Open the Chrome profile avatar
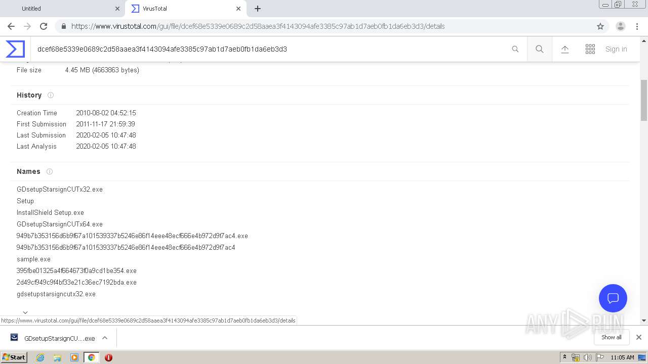This screenshot has height=364, width=648. point(621,26)
